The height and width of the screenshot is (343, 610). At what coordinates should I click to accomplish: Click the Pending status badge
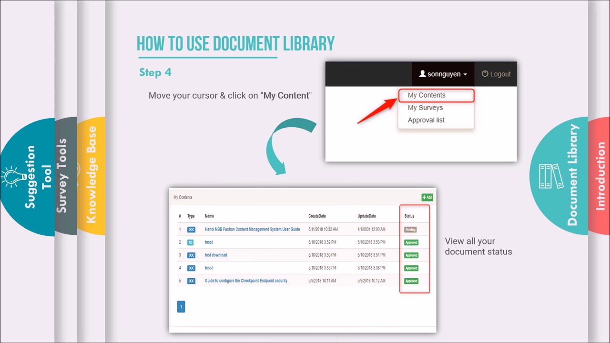click(x=410, y=230)
